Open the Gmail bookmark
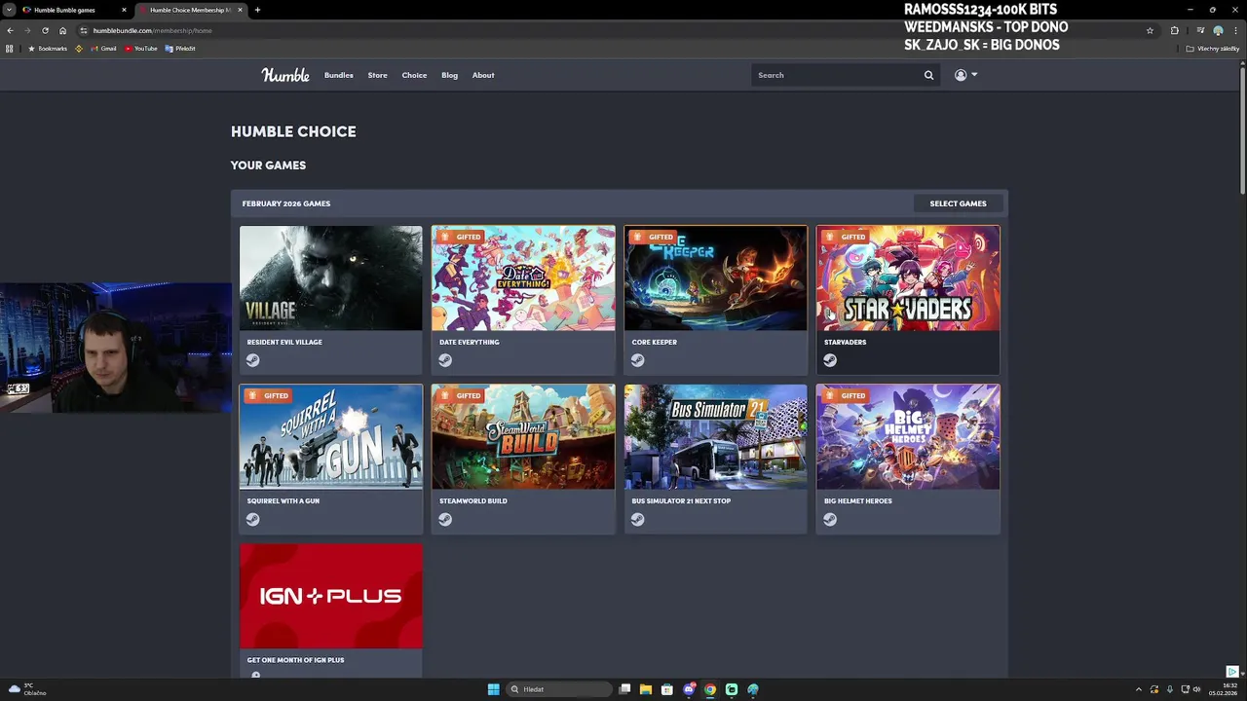The width and height of the screenshot is (1247, 701). (103, 49)
